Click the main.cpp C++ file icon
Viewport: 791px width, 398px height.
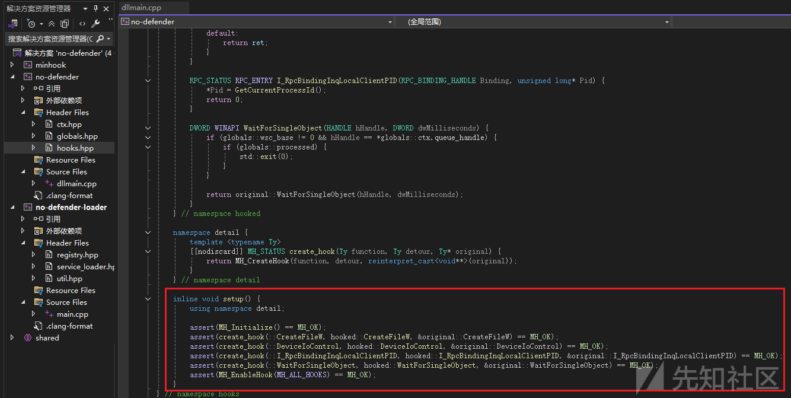point(49,314)
